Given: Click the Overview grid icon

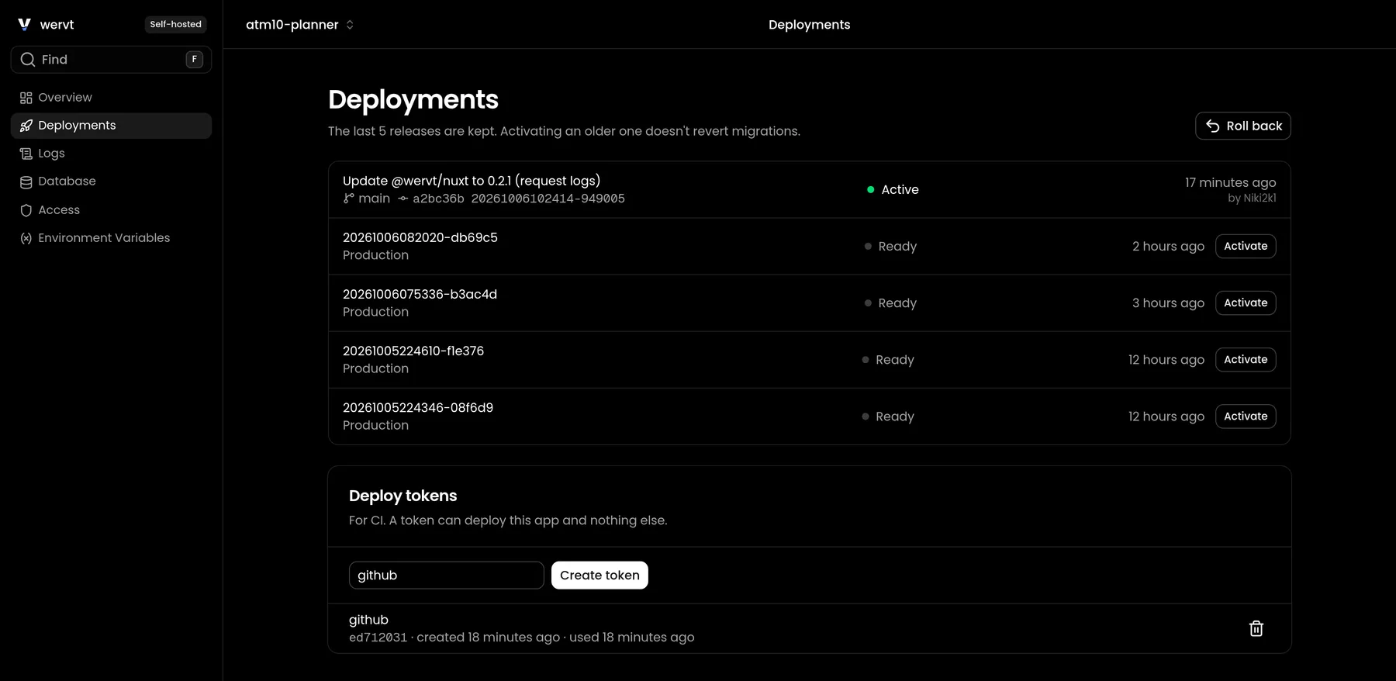Looking at the screenshot, I should coord(26,98).
